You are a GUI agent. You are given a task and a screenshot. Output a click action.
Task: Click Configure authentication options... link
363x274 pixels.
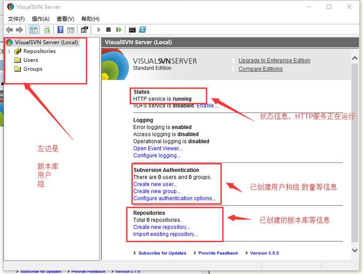(174, 198)
